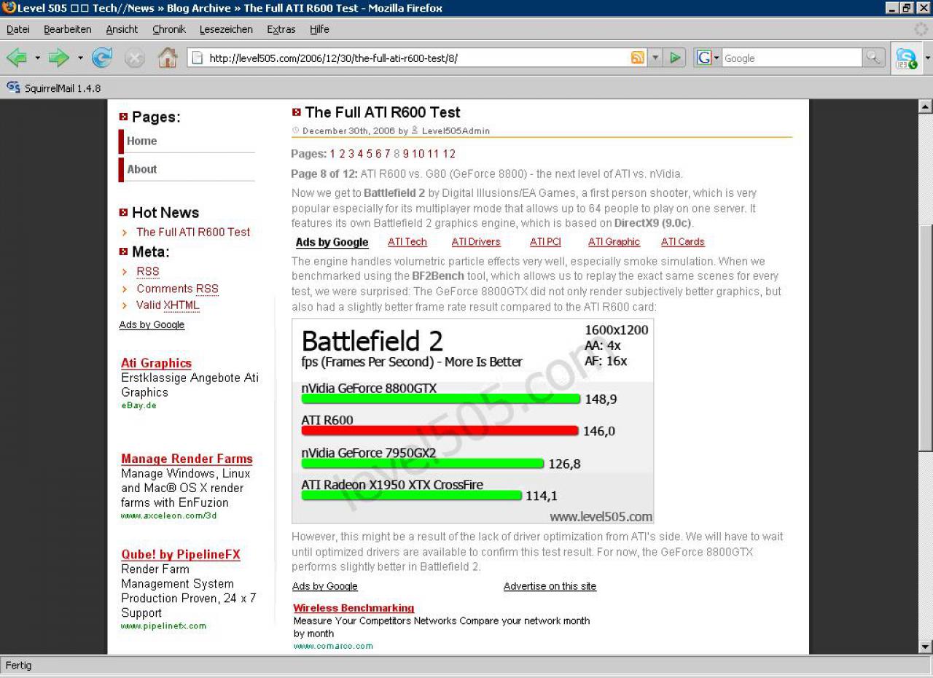The height and width of the screenshot is (678, 933).
Task: Open the Manage Render Farms ad
Action: 187,459
